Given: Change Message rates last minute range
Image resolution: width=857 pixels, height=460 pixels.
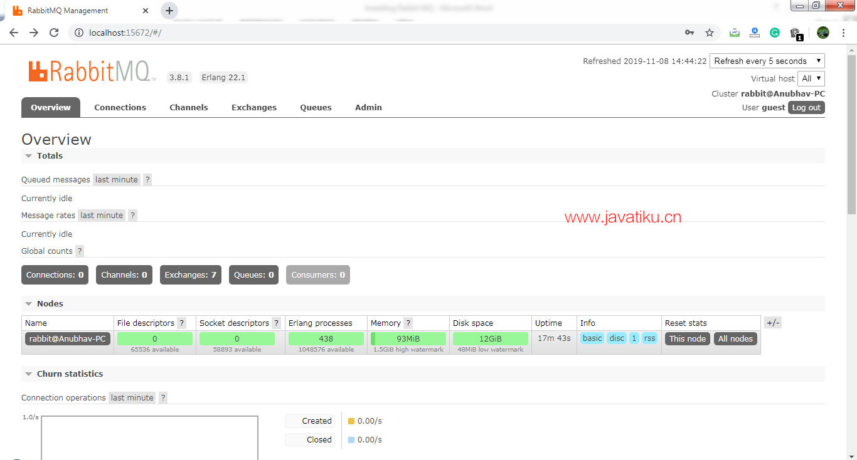Looking at the screenshot, I should [x=102, y=215].
